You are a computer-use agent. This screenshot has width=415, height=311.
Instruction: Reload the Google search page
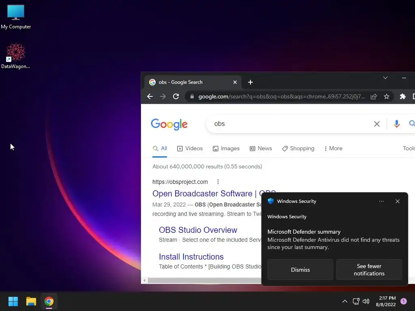176,96
